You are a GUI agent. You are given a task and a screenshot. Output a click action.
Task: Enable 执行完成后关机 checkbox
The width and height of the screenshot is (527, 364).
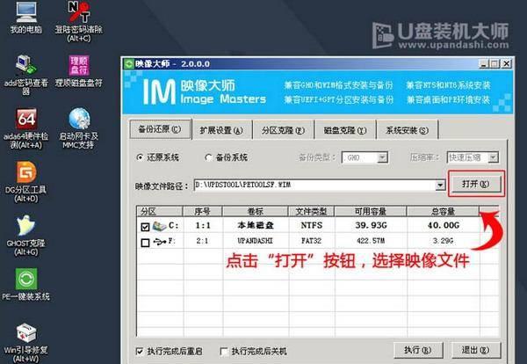tap(223, 352)
